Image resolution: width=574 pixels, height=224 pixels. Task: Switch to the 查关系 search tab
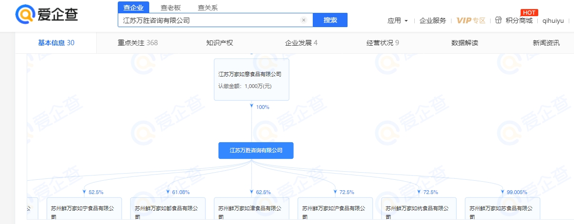[208, 7]
